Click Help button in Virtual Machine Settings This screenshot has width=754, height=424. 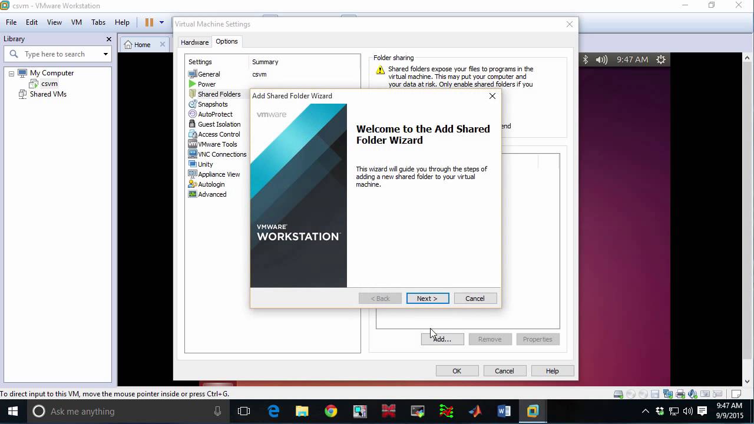(x=552, y=371)
